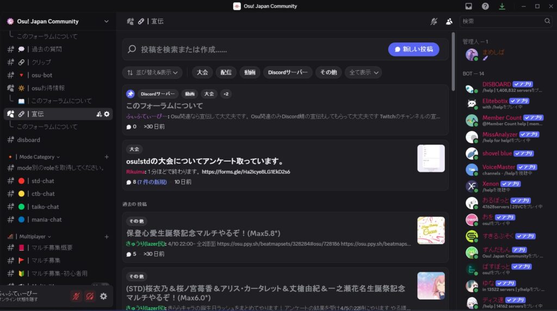Open the owo bot avatar
The image size is (557, 311).
pos(472,220)
